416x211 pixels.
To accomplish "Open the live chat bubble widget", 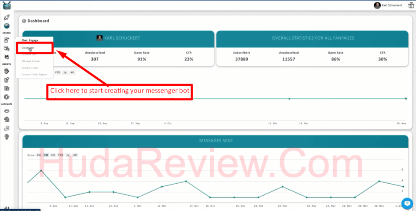I will (407, 203).
